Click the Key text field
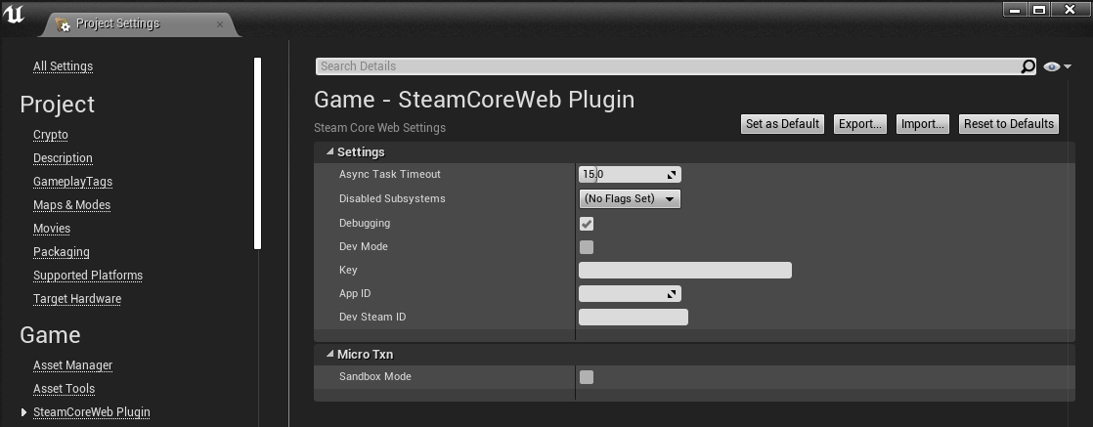This screenshot has height=427, width=1093. coord(685,271)
